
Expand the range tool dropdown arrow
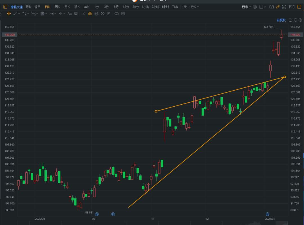coord(55,13)
